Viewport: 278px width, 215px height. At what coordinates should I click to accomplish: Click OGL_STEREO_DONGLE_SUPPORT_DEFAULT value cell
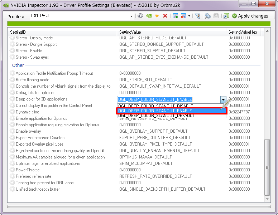[x=161, y=44]
